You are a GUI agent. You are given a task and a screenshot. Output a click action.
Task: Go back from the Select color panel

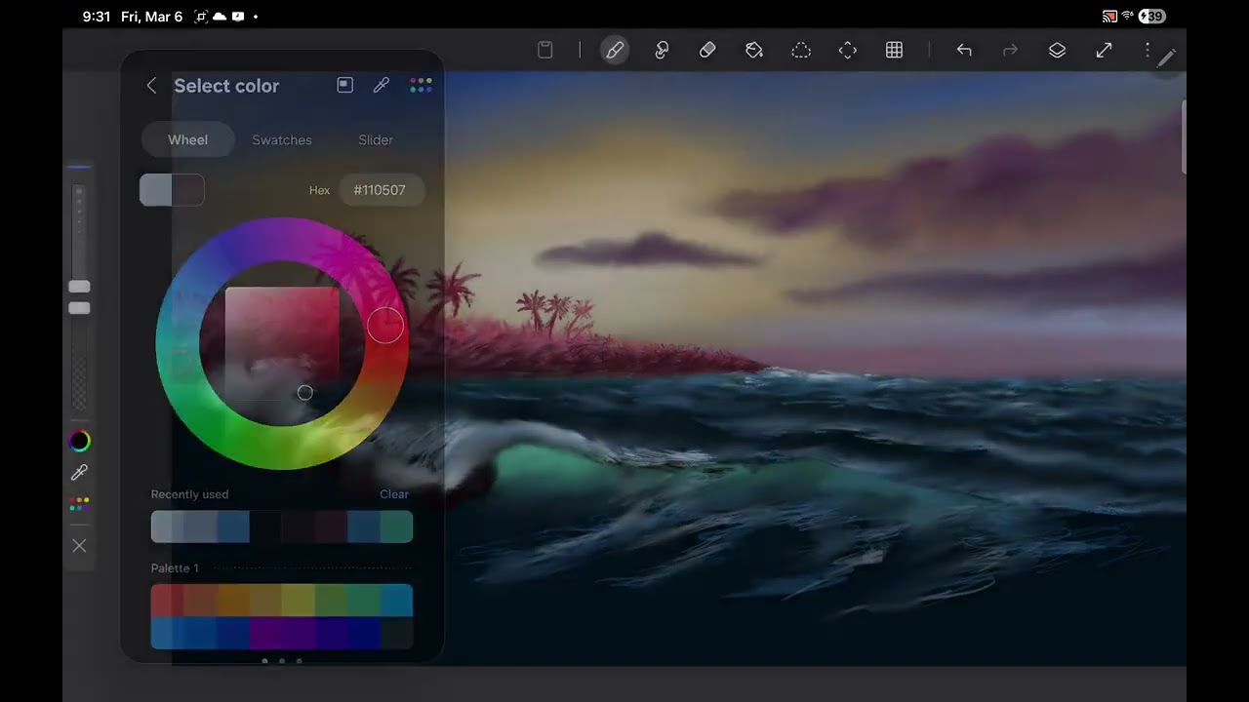[151, 86]
